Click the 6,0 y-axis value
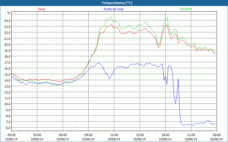The height and width of the screenshot is (142, 228). 8,128
